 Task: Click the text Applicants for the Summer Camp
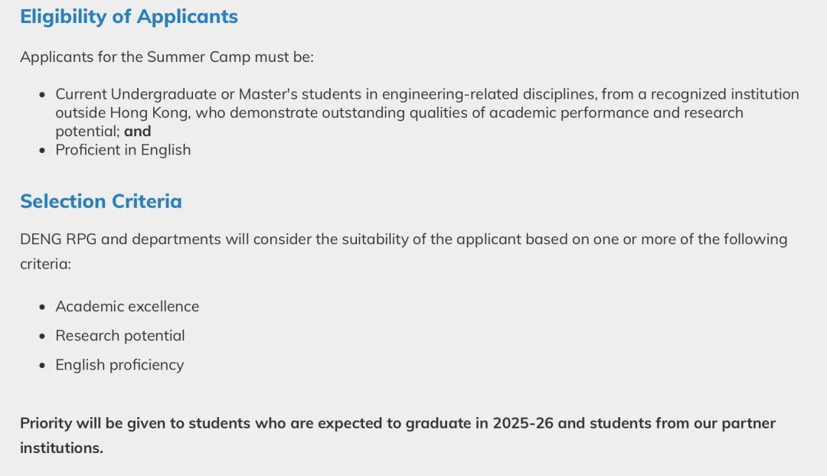[x=136, y=57]
